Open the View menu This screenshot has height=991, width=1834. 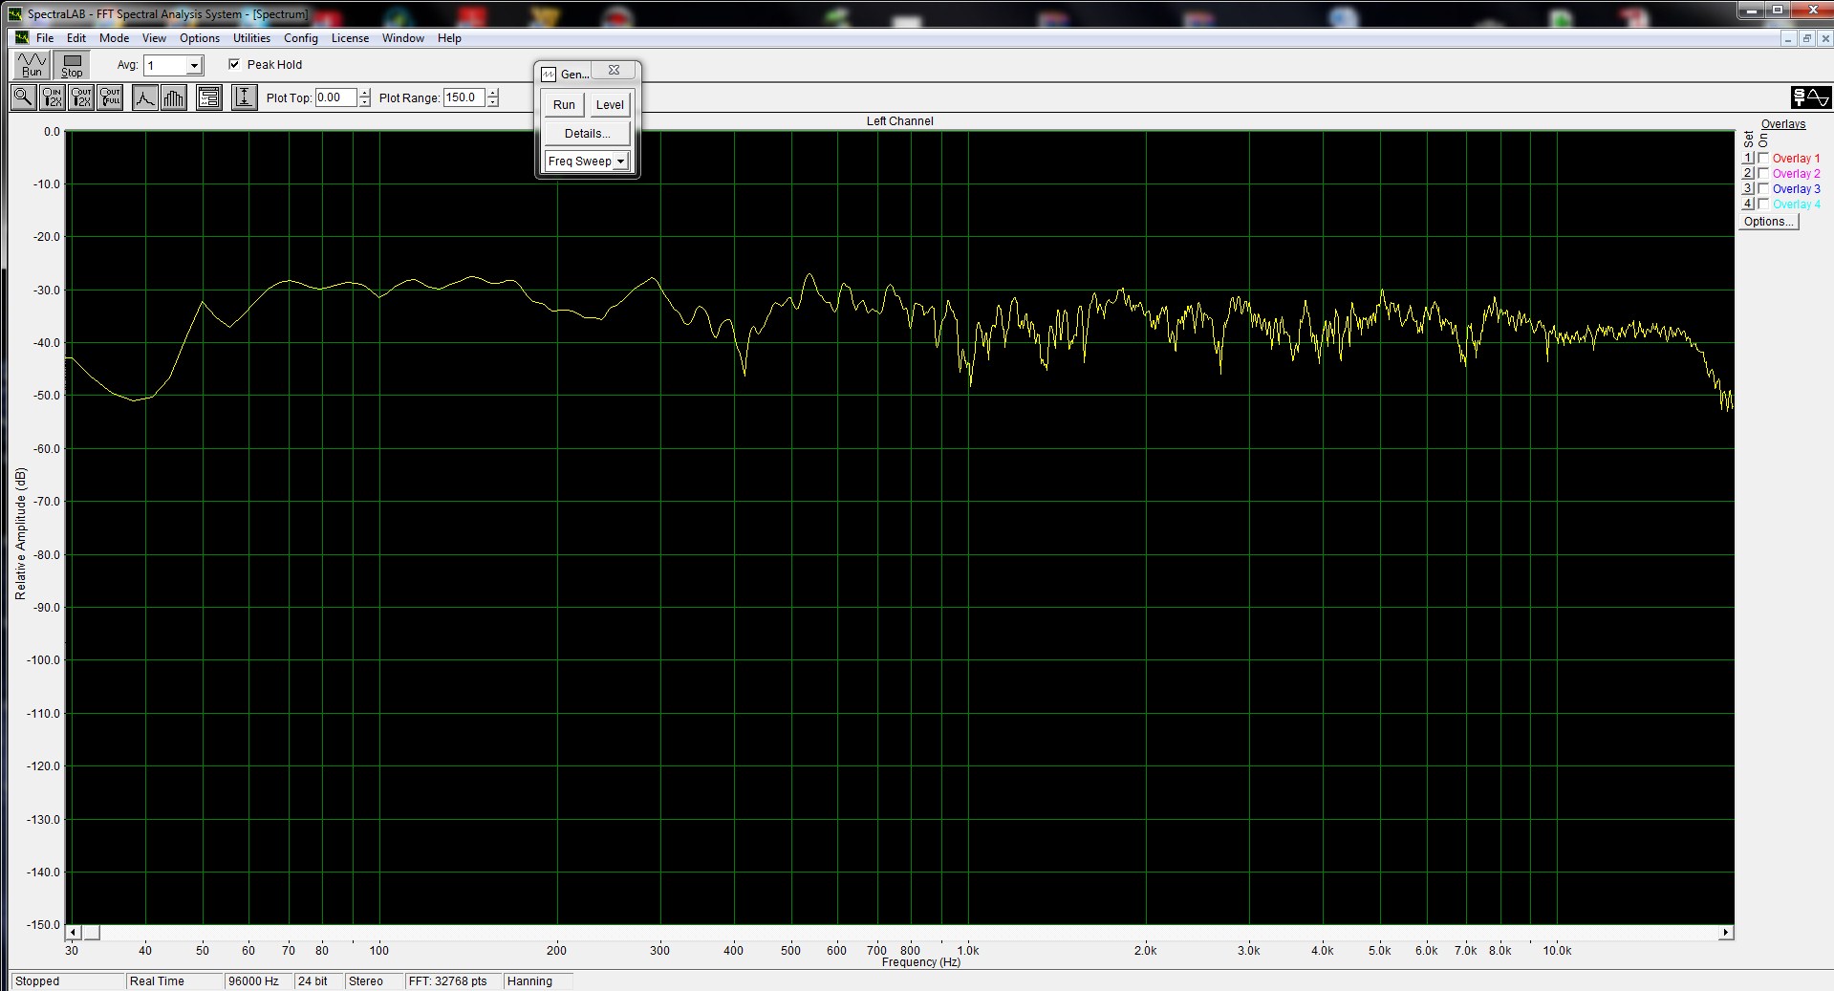tap(154, 38)
